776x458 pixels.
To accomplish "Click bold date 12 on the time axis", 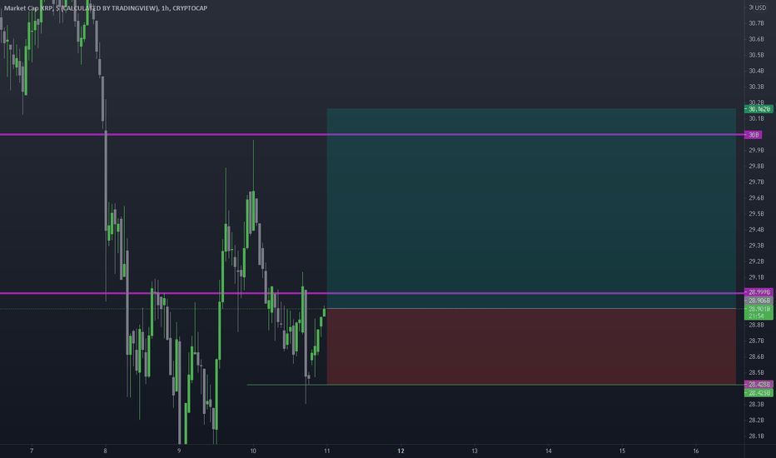I will coord(400,451).
